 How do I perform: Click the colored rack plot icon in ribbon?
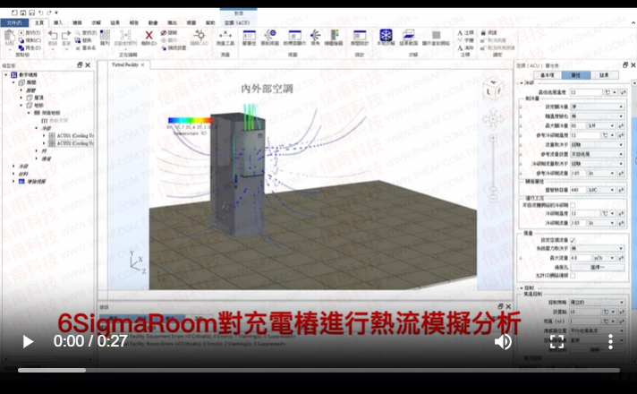pyautogui.click(x=334, y=35)
